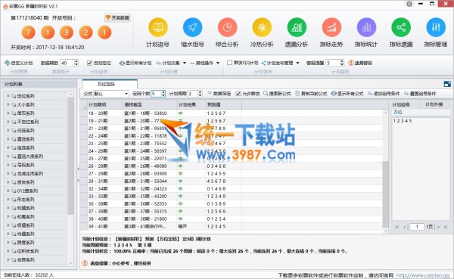Open 计划追号 yellow monitor icon
Viewport: 454px width, 279px height.
[158, 27]
